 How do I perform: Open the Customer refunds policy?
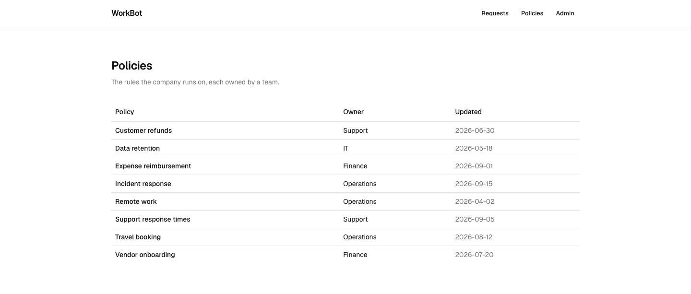(143, 130)
